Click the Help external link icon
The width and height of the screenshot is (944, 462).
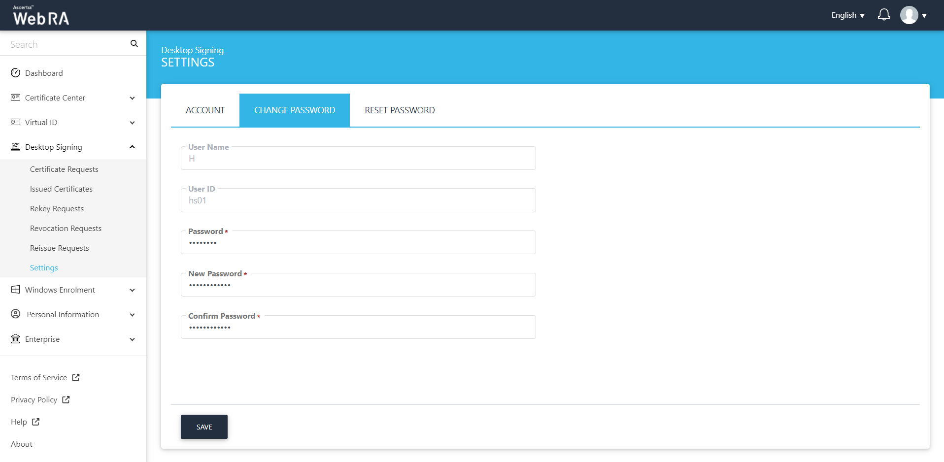pyautogui.click(x=35, y=422)
